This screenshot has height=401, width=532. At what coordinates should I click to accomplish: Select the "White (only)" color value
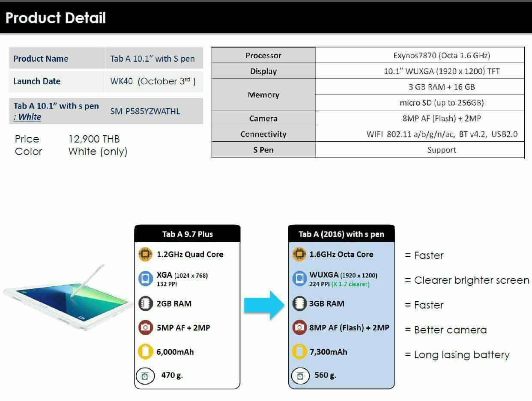(x=98, y=151)
